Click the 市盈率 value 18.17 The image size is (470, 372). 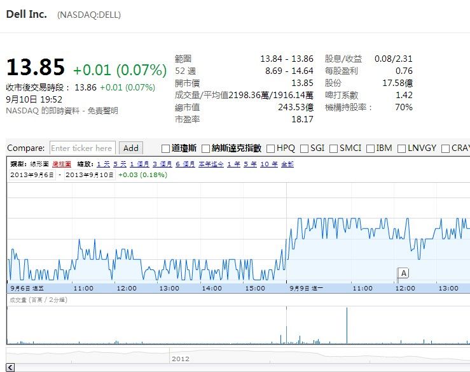pyautogui.click(x=302, y=119)
